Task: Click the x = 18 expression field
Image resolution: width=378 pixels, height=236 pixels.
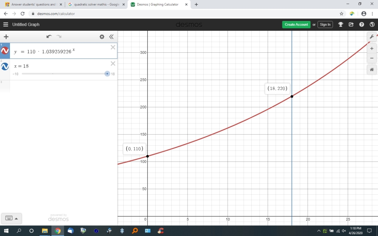Action: click(60, 66)
